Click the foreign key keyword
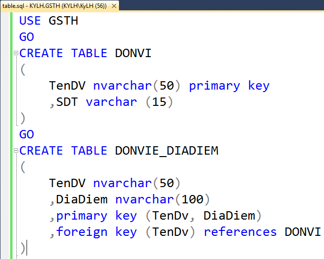This screenshot has height=259, width=324. (96, 232)
